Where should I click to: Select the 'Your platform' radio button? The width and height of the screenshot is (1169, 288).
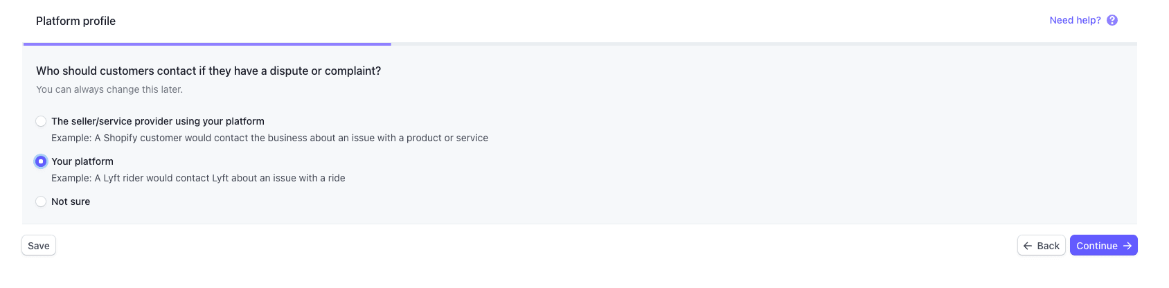pos(41,161)
